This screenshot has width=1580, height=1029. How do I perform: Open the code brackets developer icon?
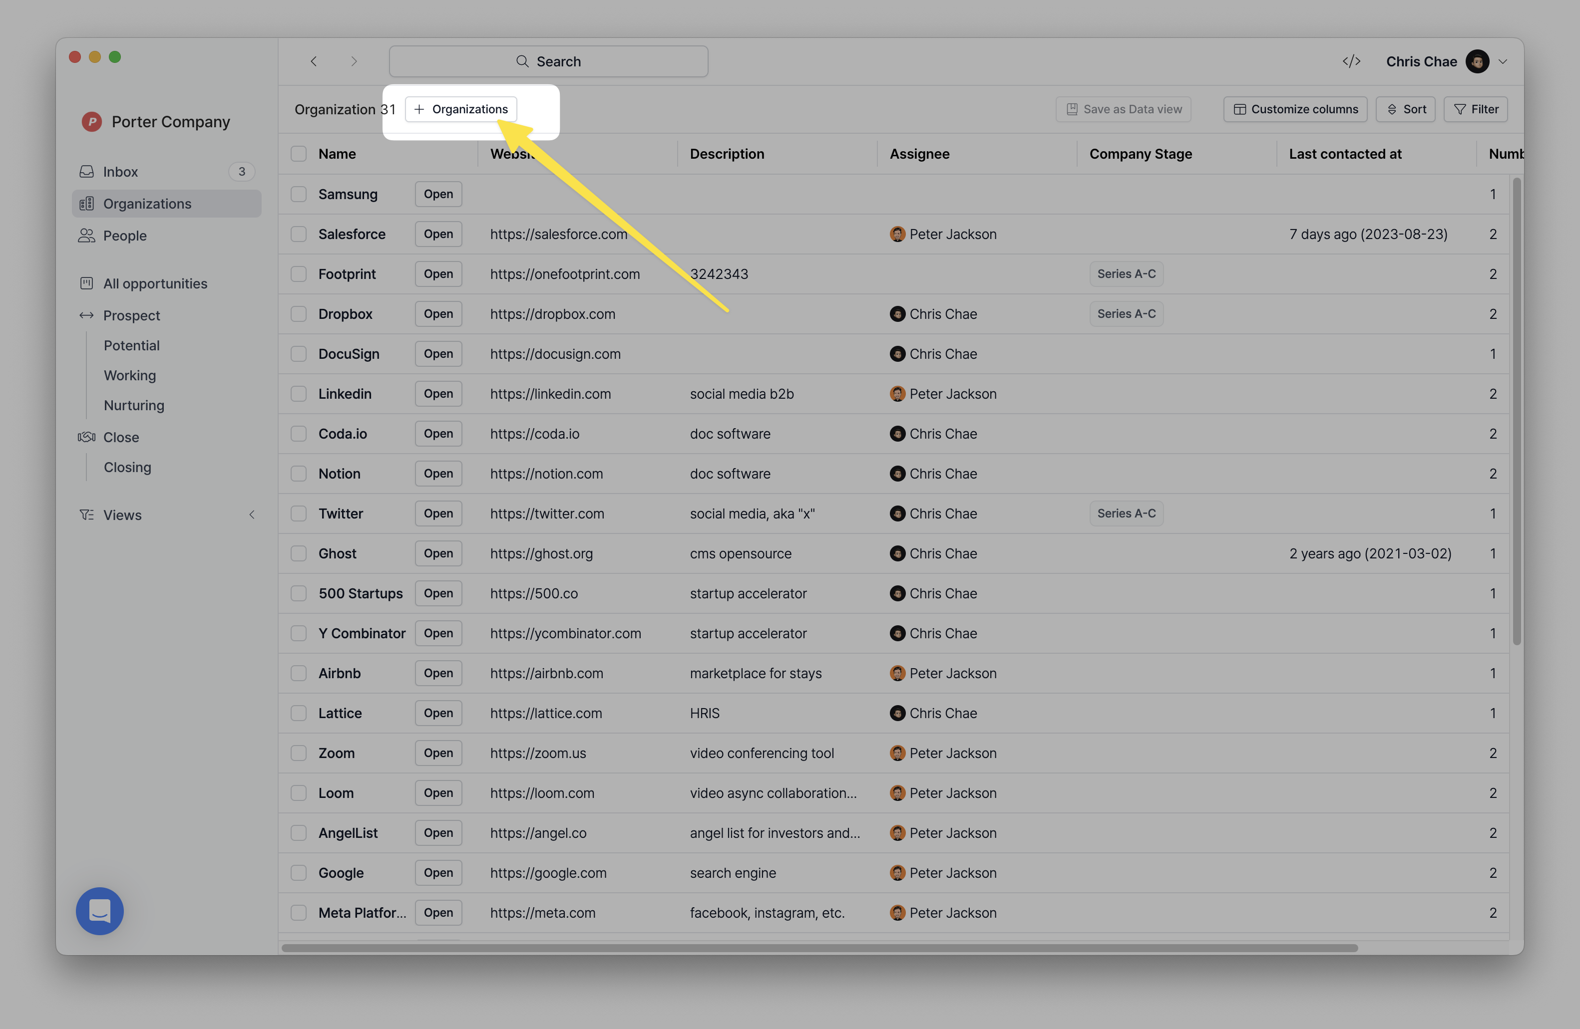point(1351,61)
